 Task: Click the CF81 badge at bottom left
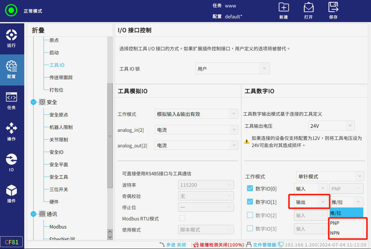[11, 242]
